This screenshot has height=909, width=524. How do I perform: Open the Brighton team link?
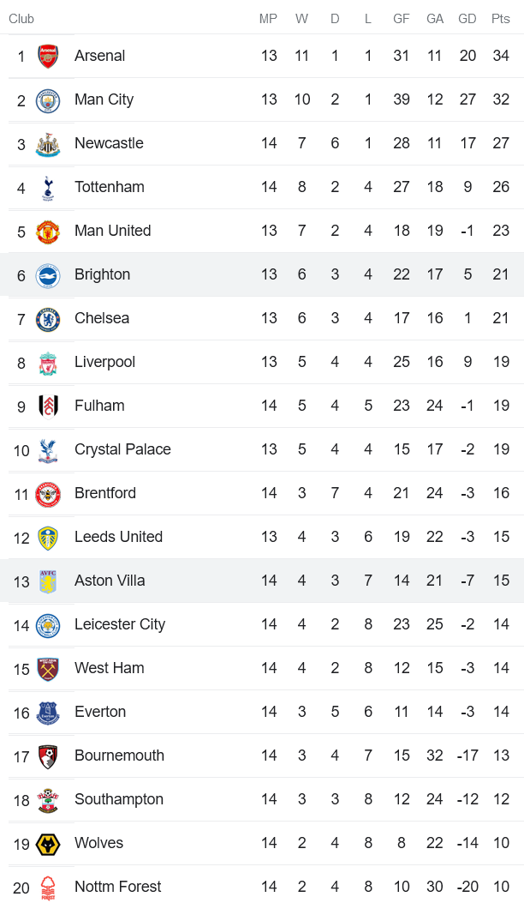[x=102, y=274]
